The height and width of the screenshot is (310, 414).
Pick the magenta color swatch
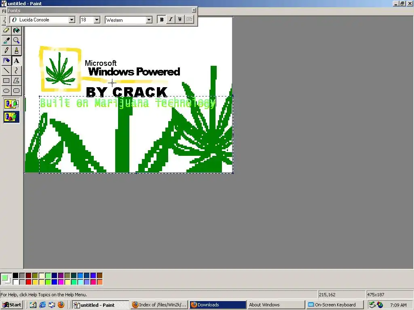61,282
